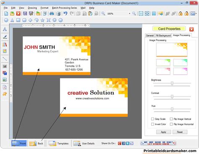Select the www.creativesolutions.com text on card
This screenshot has height=154, width=199.
[x=92, y=99]
